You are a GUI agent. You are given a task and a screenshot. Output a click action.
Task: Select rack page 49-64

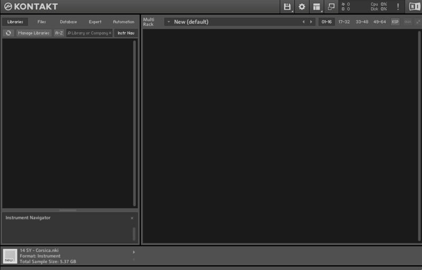point(379,22)
